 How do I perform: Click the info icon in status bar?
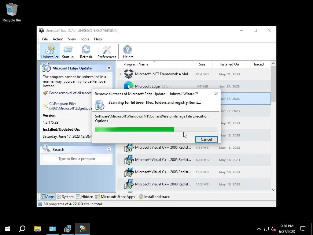click(x=40, y=204)
